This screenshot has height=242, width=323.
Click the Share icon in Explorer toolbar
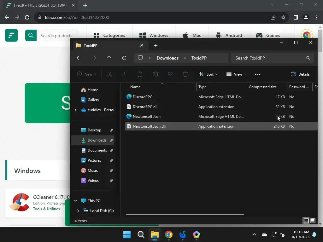click(170, 74)
